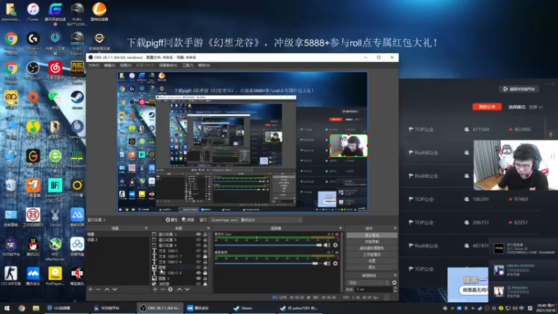
Task: Add a new scene with plus icon
Action: point(91,290)
